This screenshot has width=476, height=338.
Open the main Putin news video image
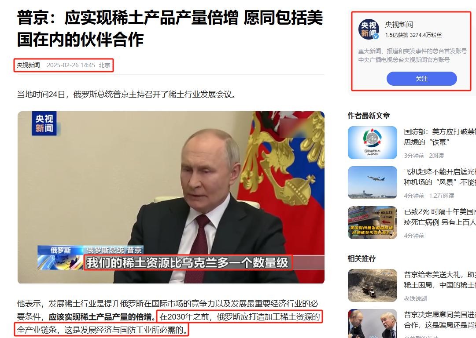(x=171, y=197)
